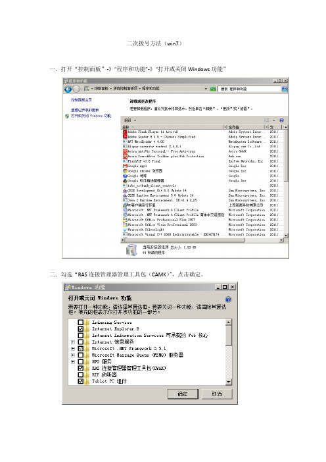Enable the RIP listener checkbox
This screenshot has height=462, width=326.
81,374
